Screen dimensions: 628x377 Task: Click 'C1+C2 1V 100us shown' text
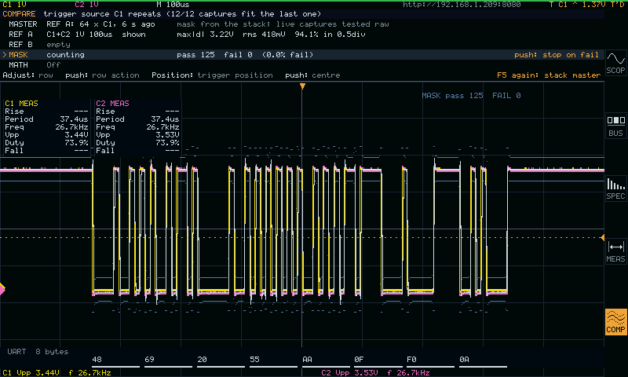[x=96, y=35]
